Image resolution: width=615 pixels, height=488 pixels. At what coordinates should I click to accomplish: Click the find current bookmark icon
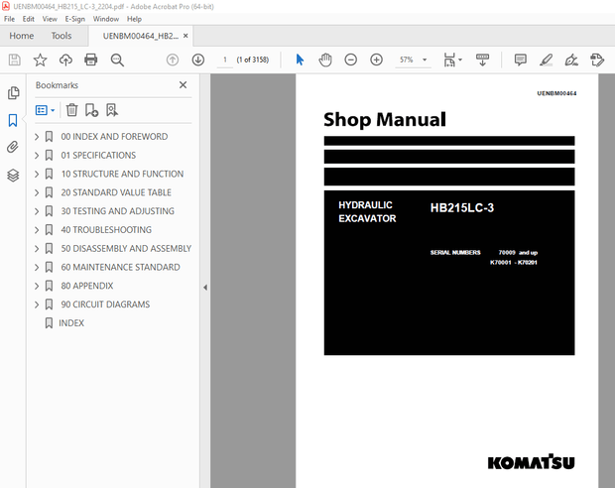112,110
